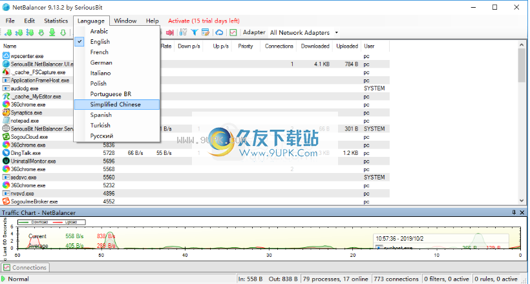Select Turkish language option
530x284 pixels.
(116, 125)
